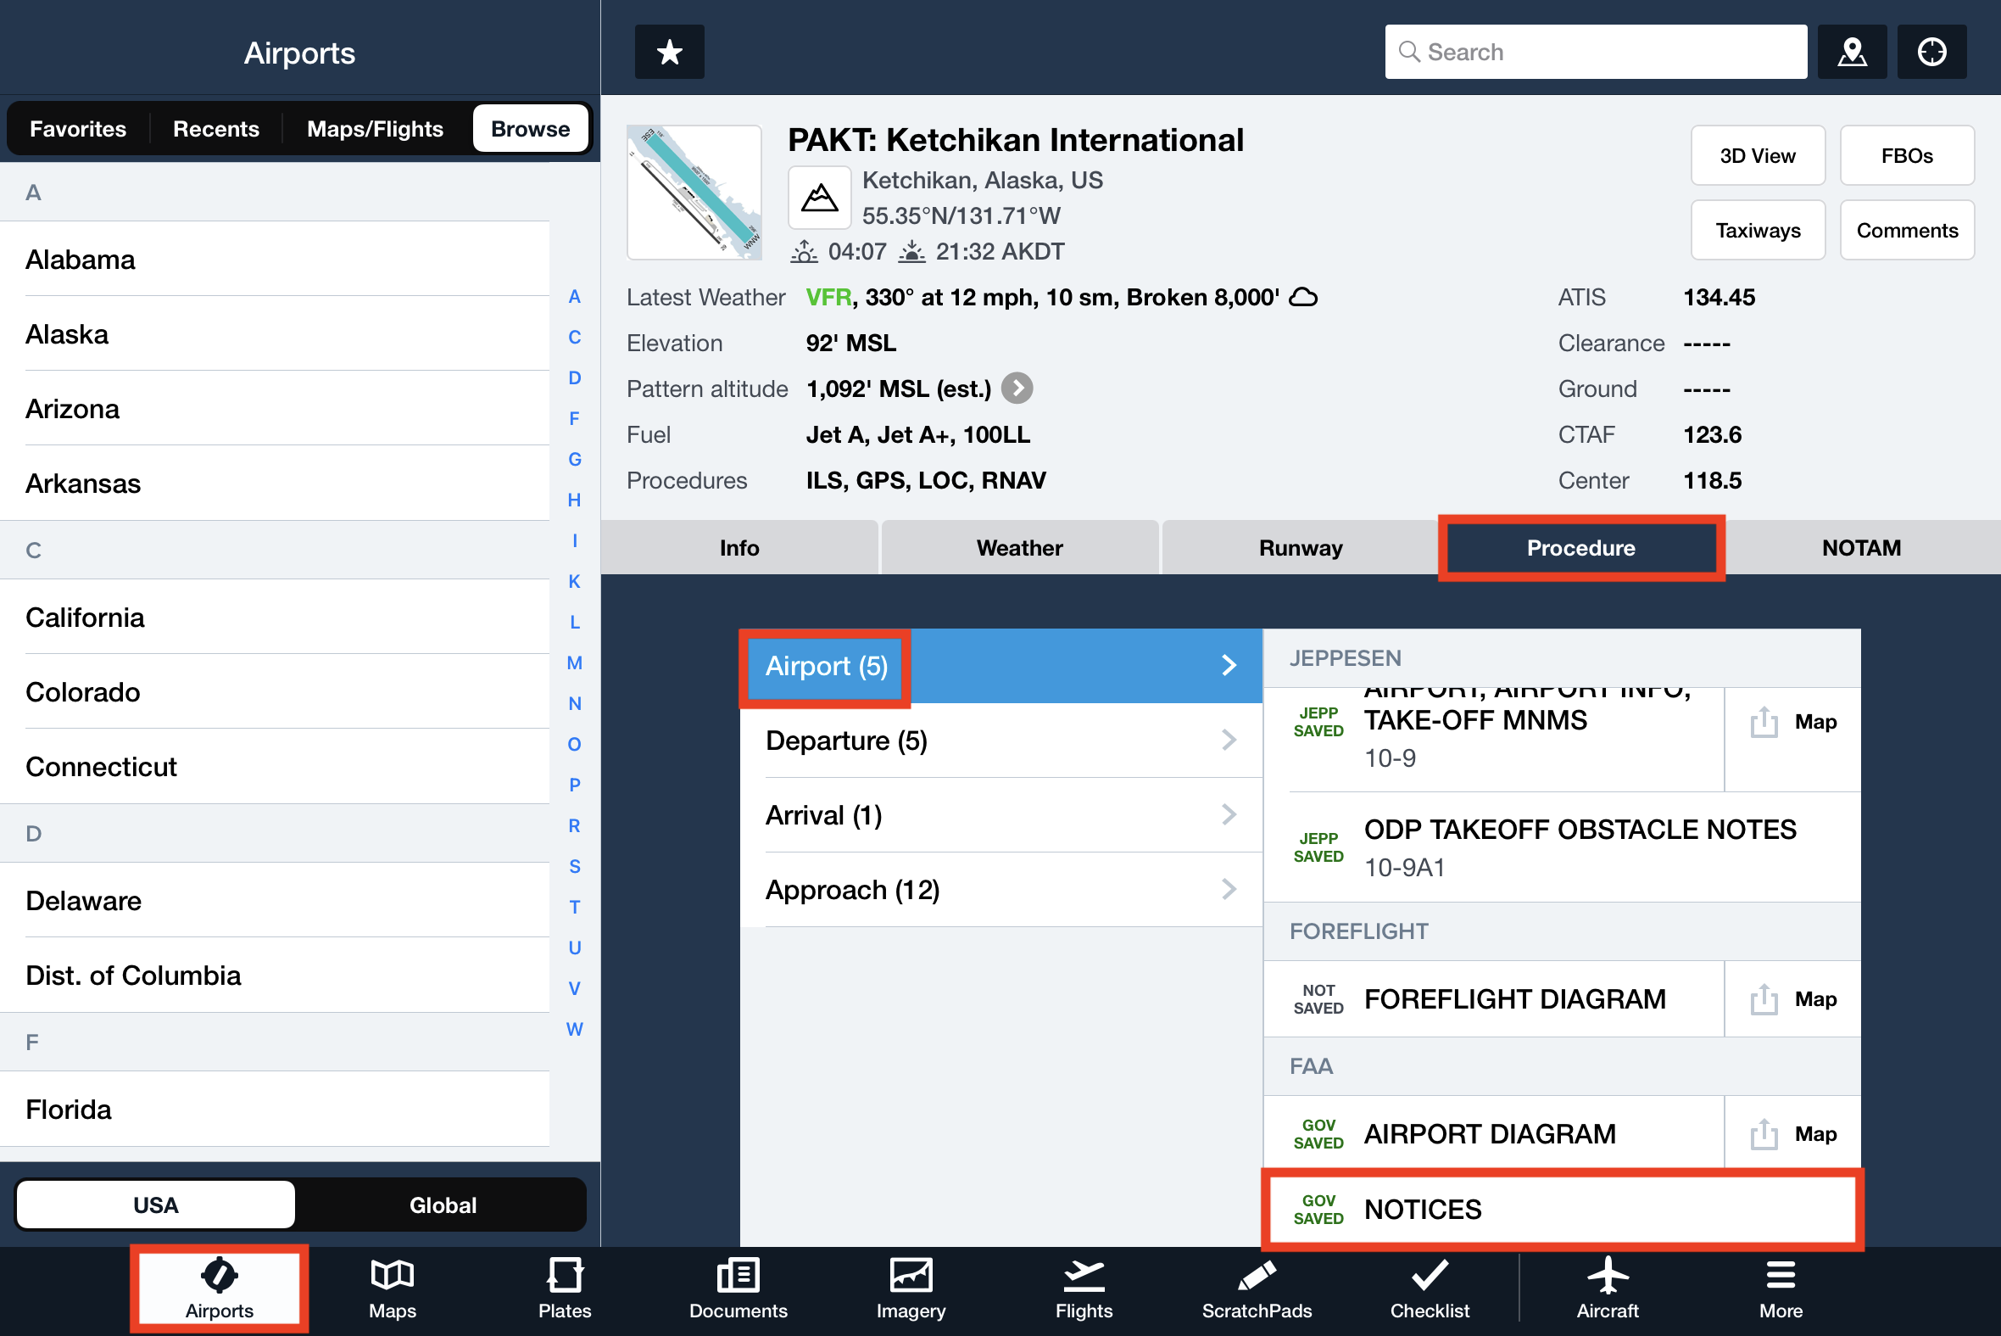This screenshot has width=2001, height=1336.
Task: Open the Comments button
Action: pyautogui.click(x=1907, y=230)
